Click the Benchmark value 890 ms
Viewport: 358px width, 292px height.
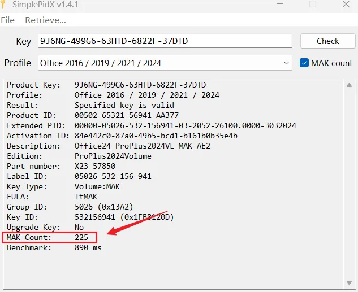tap(88, 247)
